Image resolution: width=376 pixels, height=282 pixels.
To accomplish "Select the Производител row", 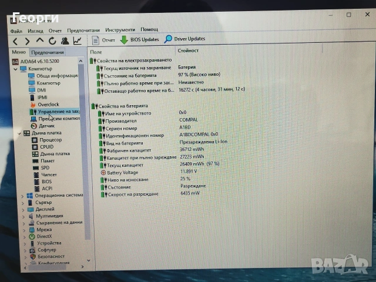I will click(148, 120).
